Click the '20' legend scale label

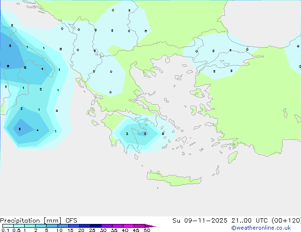point(81,230)
